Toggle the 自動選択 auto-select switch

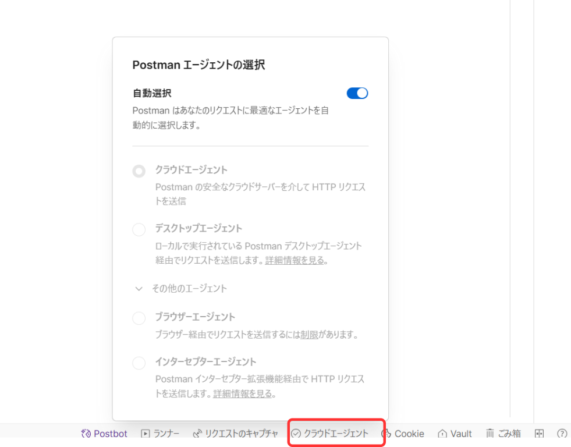click(357, 93)
